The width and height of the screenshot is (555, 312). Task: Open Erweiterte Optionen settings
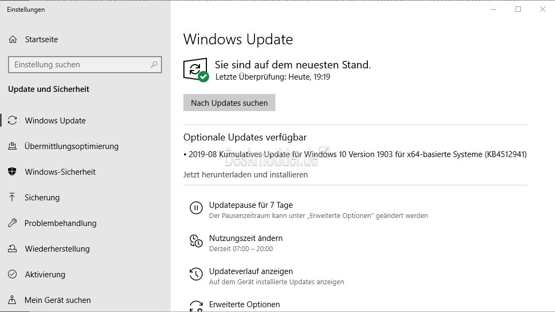tap(244, 305)
